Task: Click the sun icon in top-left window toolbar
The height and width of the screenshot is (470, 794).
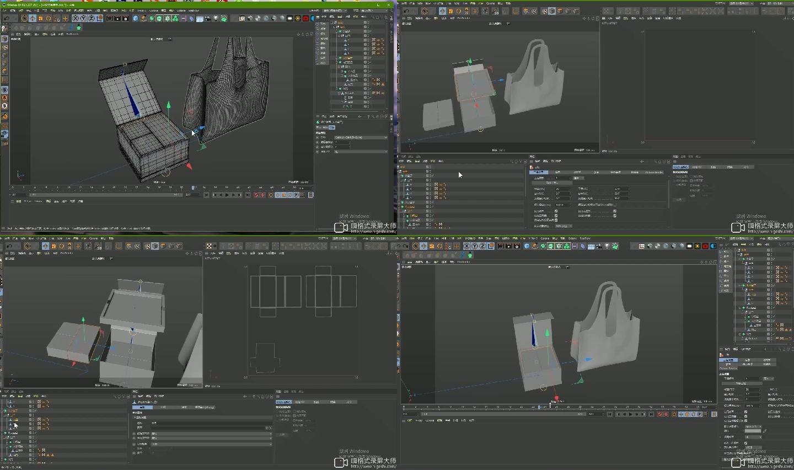Action: click(x=298, y=18)
